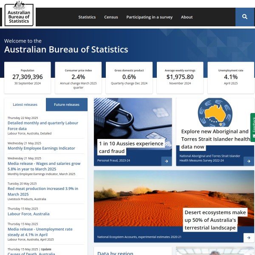This screenshot has height=255, width=255.
Task: Click the search magnifier icon
Action: 244,17
